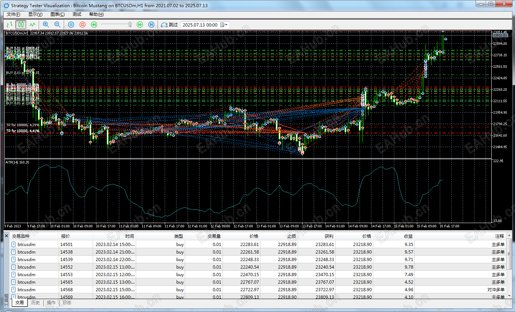Close the toolbox panel with X
The image size is (515, 312).
[6, 236]
